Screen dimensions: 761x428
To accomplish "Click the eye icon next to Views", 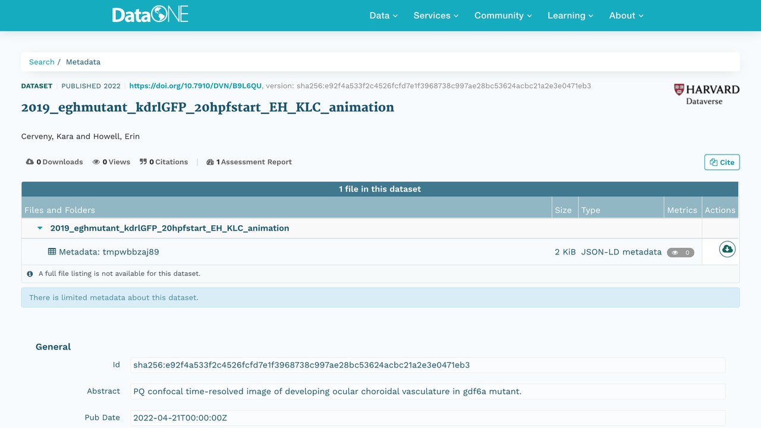I will pyautogui.click(x=96, y=162).
